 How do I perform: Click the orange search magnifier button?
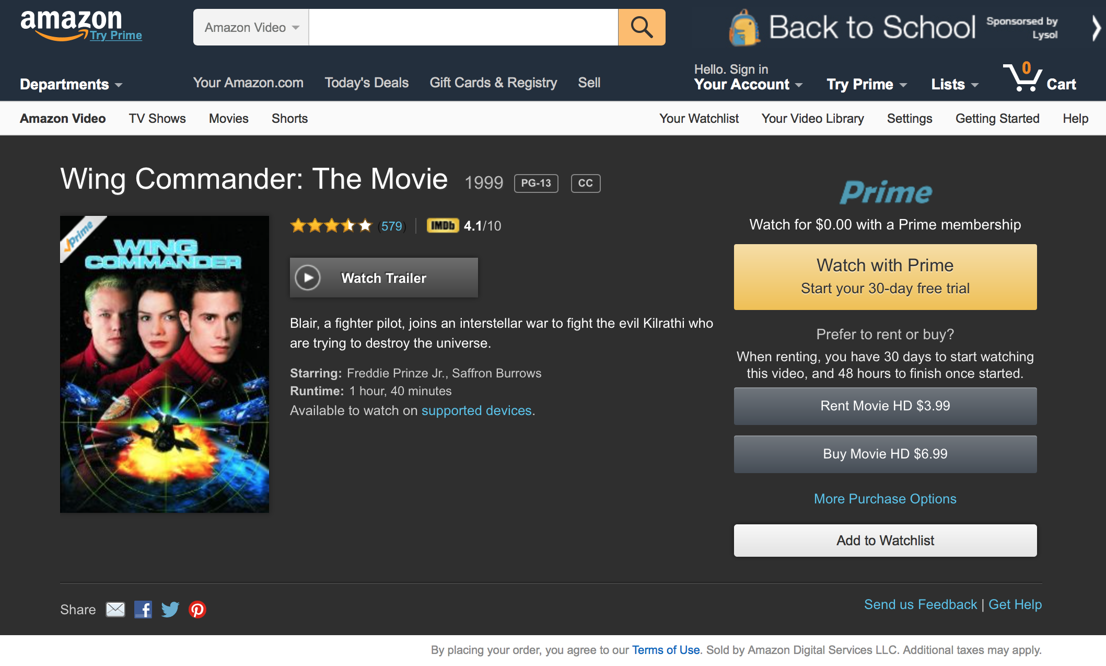point(642,27)
